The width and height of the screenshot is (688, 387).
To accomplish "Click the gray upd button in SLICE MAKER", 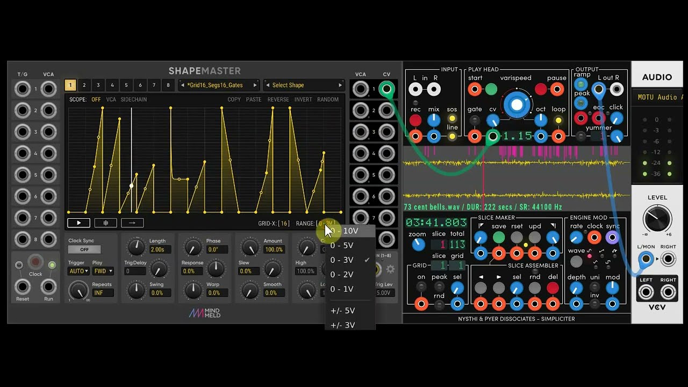I will click(x=535, y=237).
